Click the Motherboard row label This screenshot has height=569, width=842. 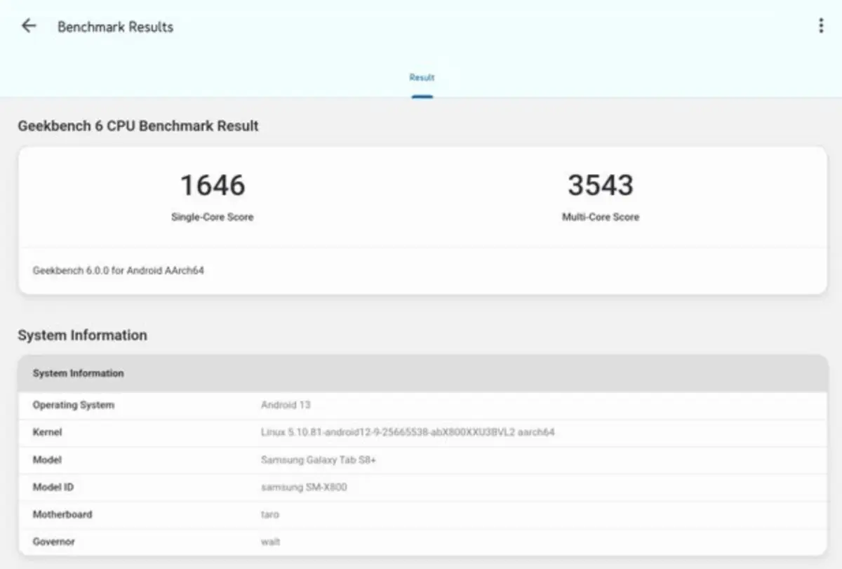[62, 514]
